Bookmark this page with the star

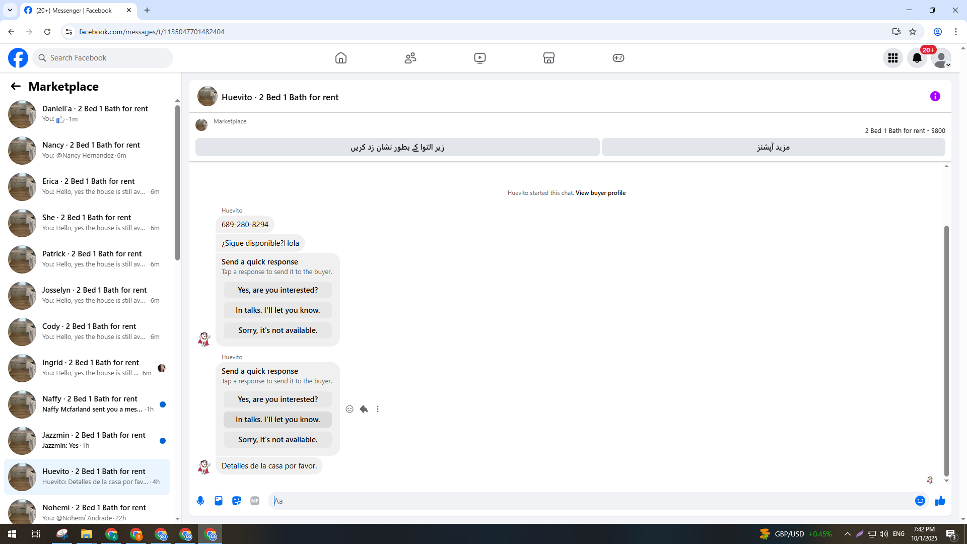[913, 32]
